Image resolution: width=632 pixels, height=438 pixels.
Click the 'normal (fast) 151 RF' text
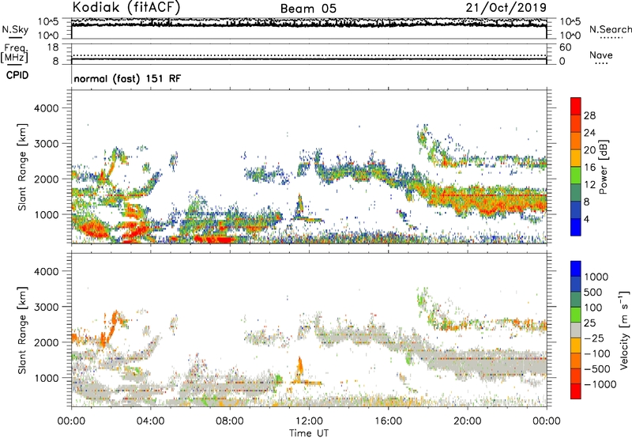127,78
